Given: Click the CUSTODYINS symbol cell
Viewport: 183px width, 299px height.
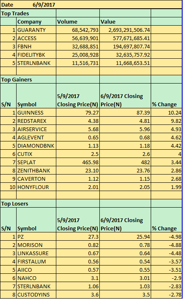Looking at the screenshot, I should coord(36,294).
